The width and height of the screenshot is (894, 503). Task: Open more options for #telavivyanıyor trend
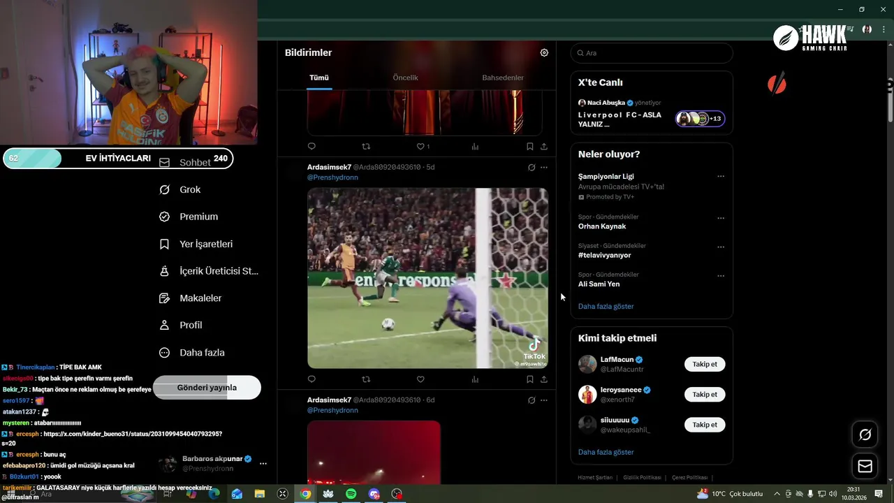721,247
